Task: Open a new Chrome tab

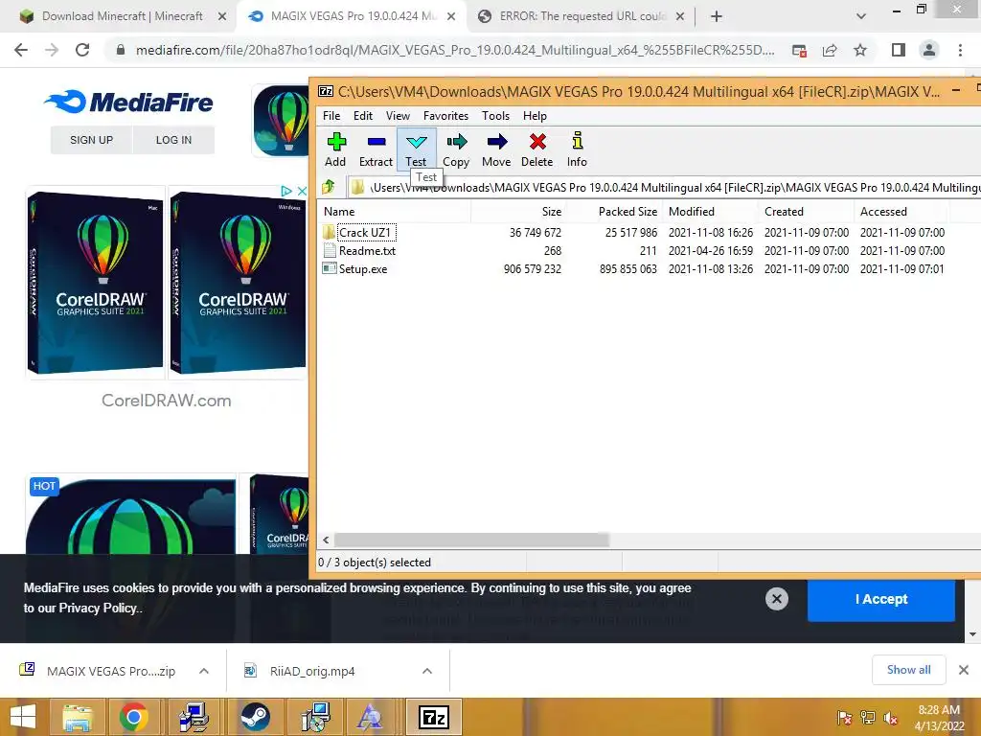Action: click(x=717, y=17)
